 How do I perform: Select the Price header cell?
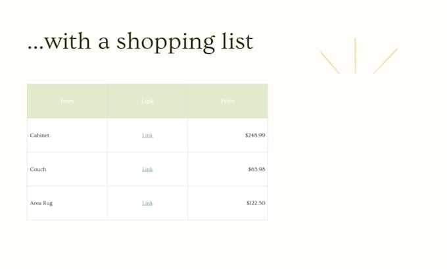coord(228,101)
